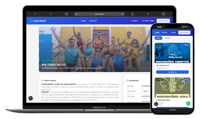
Task: Show tab overview icon in Safari
Action: (x=163, y=14)
